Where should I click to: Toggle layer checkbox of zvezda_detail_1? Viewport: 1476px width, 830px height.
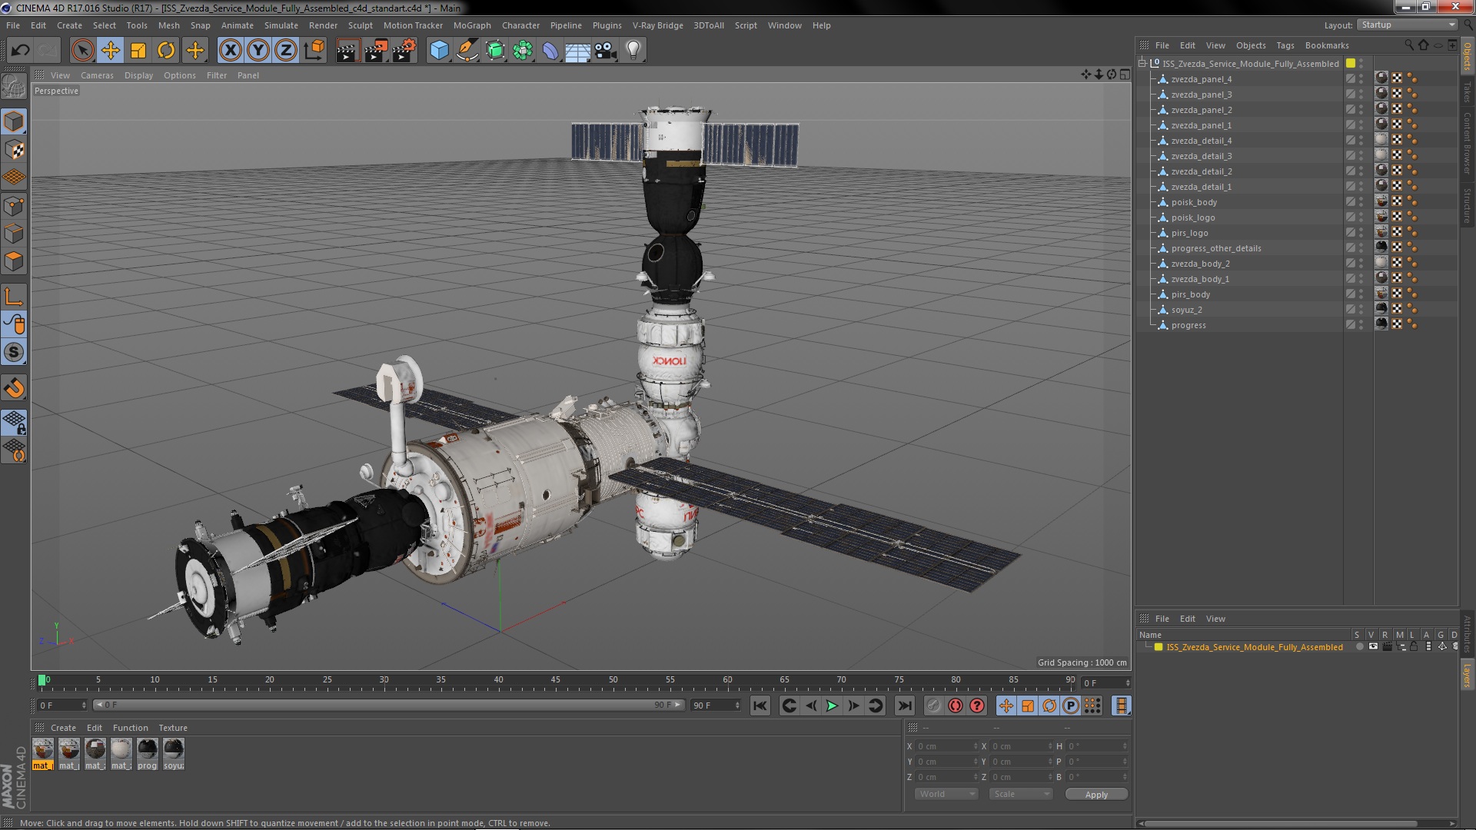pyautogui.click(x=1350, y=187)
